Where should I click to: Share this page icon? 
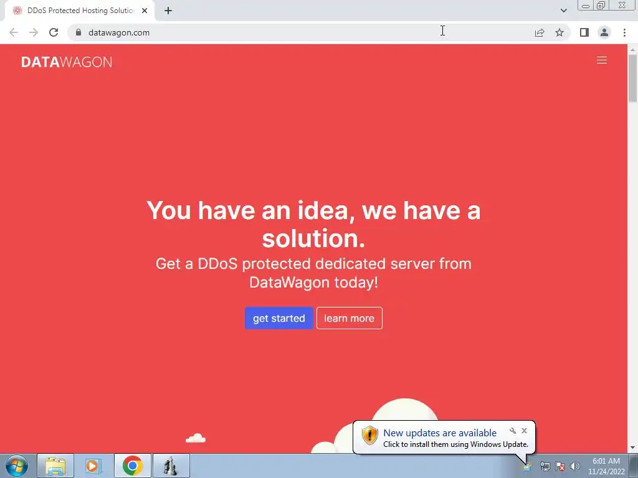click(x=540, y=32)
